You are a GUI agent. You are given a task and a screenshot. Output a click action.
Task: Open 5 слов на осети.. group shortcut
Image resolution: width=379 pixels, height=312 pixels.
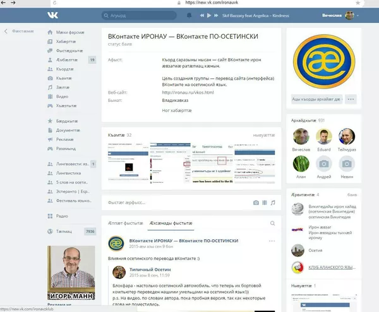[72, 182]
